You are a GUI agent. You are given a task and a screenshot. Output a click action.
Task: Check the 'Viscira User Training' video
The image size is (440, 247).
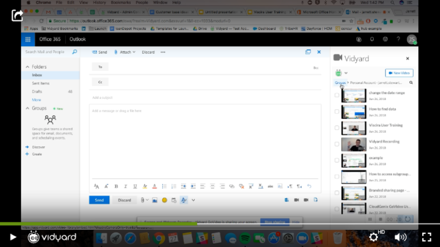(x=337, y=128)
